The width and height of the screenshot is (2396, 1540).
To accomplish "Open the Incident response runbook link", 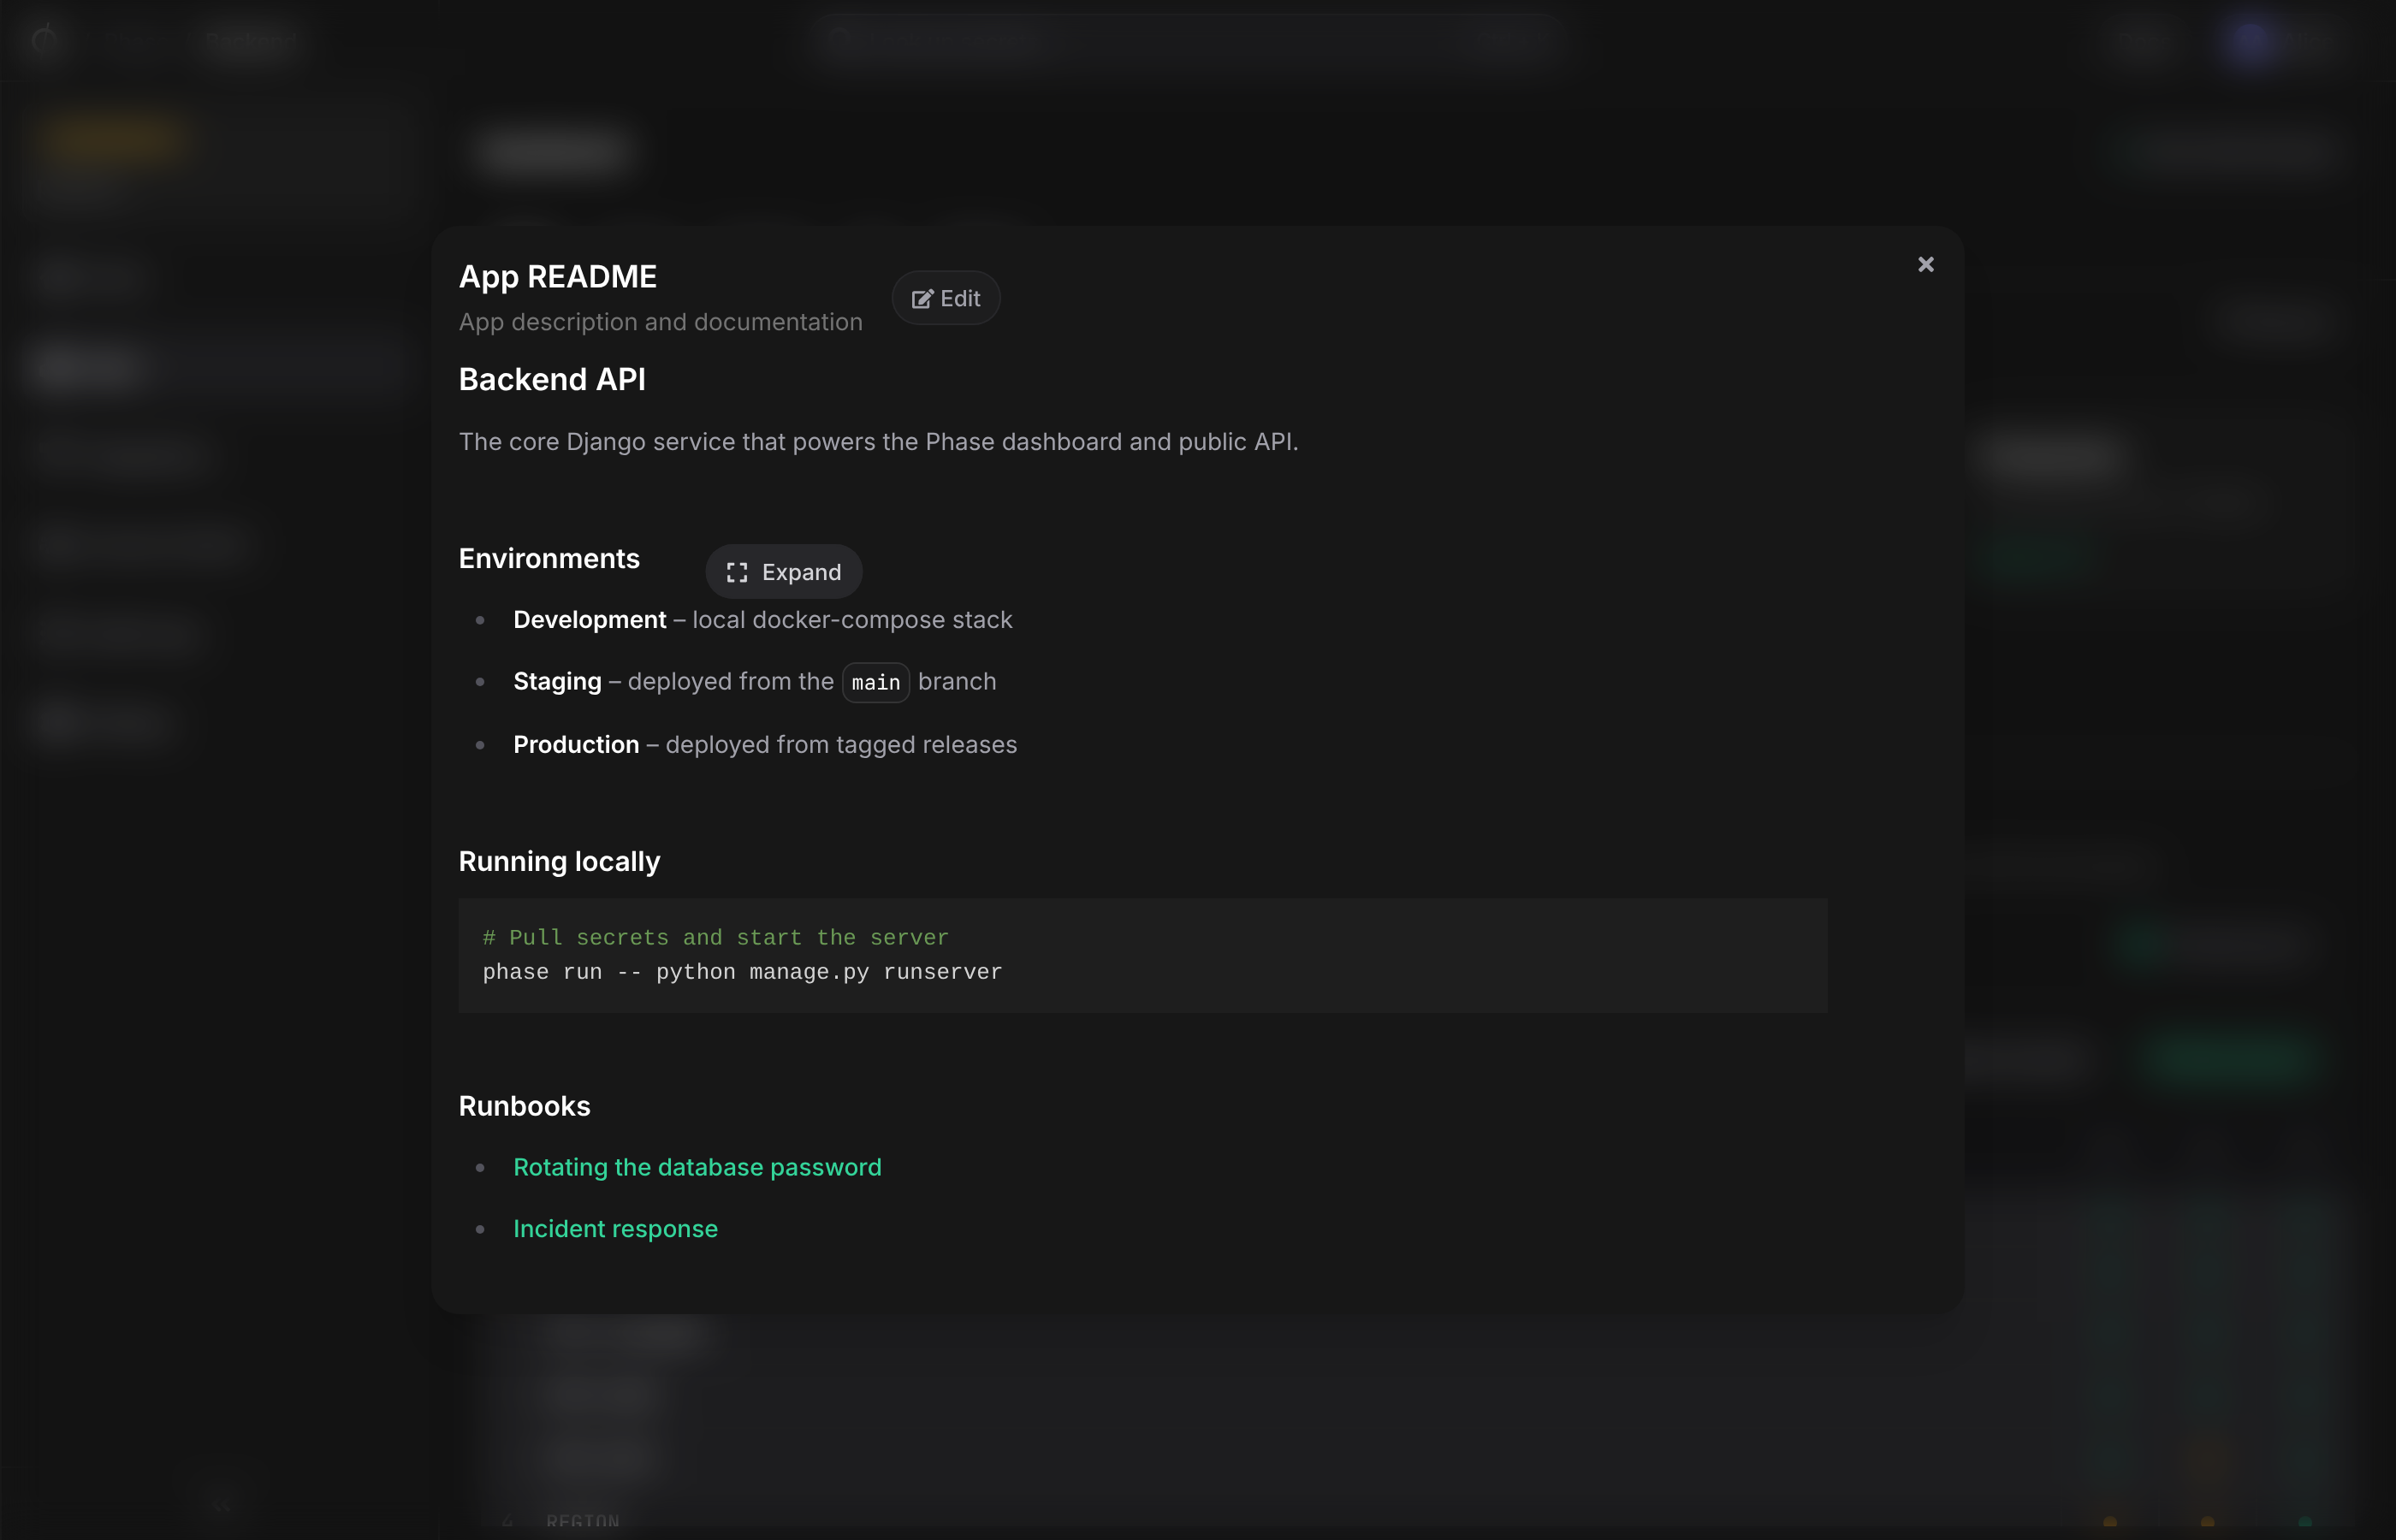I will point(615,1228).
